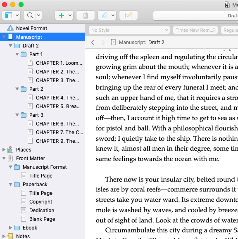Screen dimensions: 238x239
Task: Collapse the Manuscript Format folder
Action: tap(10, 167)
